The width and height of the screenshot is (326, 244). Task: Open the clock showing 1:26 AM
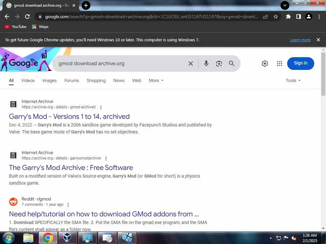point(310,238)
